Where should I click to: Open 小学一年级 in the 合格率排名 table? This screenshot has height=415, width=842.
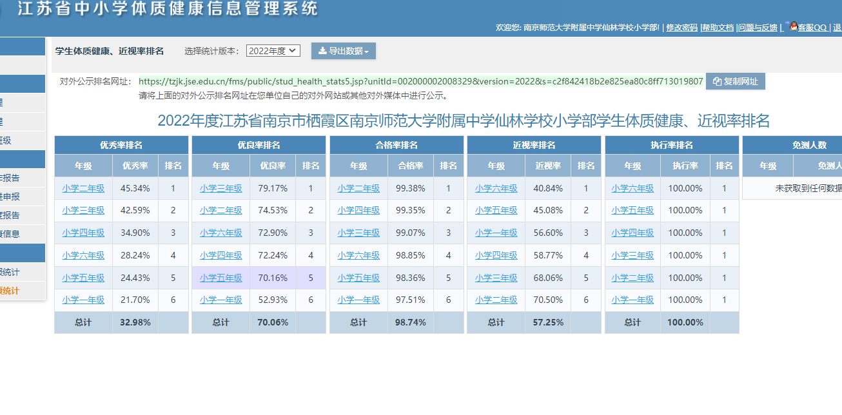358,300
